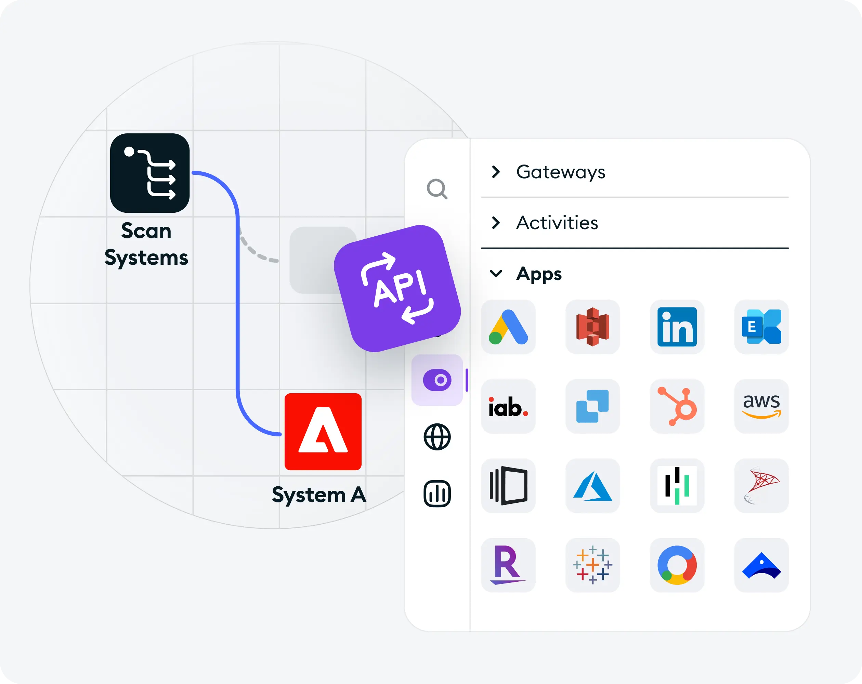Select the Microsoft Exchange app icon
Viewport: 862px width, 684px height.
761,327
